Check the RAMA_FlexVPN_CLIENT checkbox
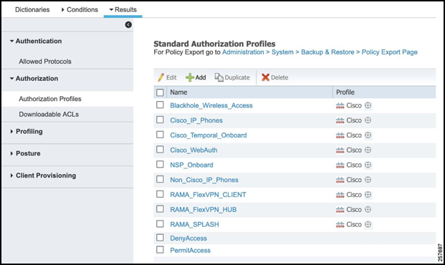Screen dimensions: 445x265 160,194
